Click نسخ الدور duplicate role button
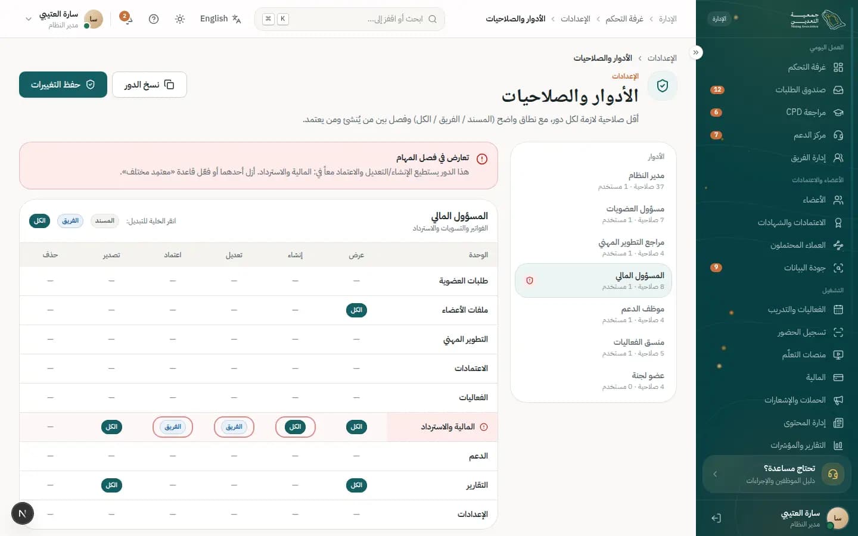This screenshot has height=536, width=858. pos(150,85)
